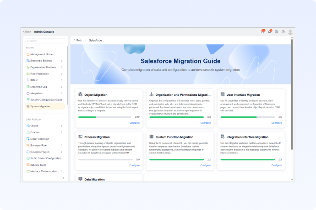Configure User Interface Migration
Viewport: 316px width, 210px height.
pyautogui.click(x=277, y=123)
